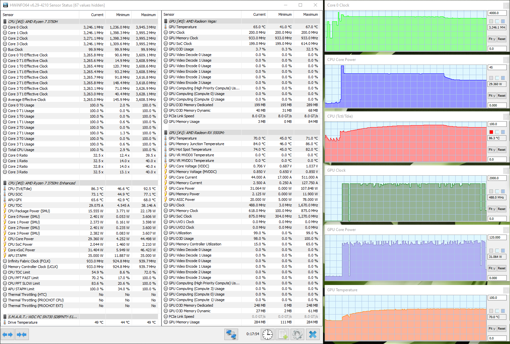510x344 pixels.
Task: Reset the elapsed time clock icon
Action: (268, 334)
